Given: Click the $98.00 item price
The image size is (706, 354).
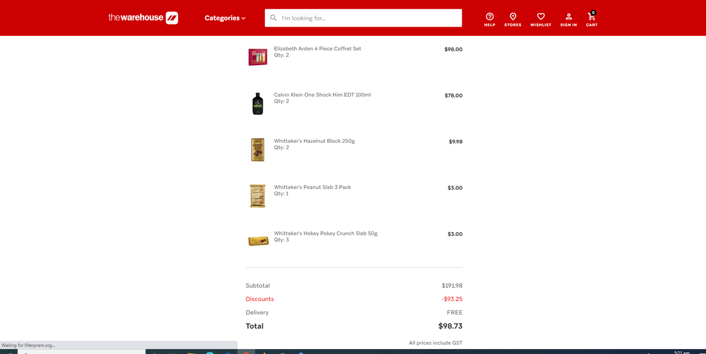Looking at the screenshot, I should coord(453,49).
